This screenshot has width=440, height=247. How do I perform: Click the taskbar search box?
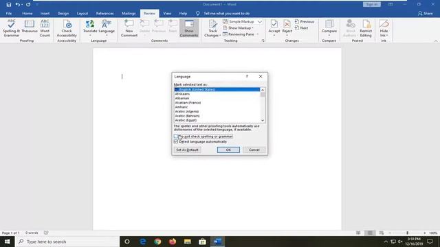pos(67,242)
